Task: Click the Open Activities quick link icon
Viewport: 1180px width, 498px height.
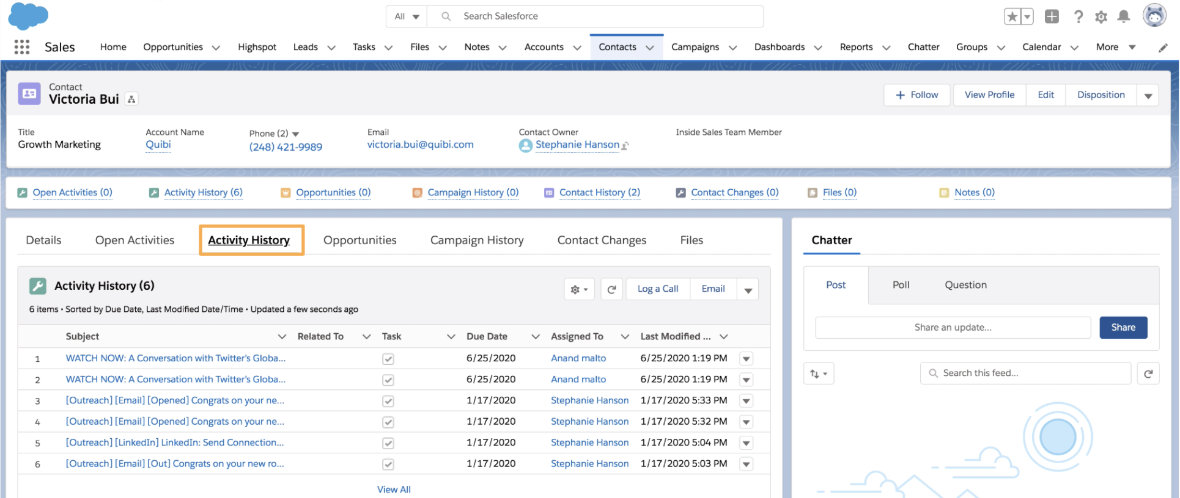Action: pos(23,193)
